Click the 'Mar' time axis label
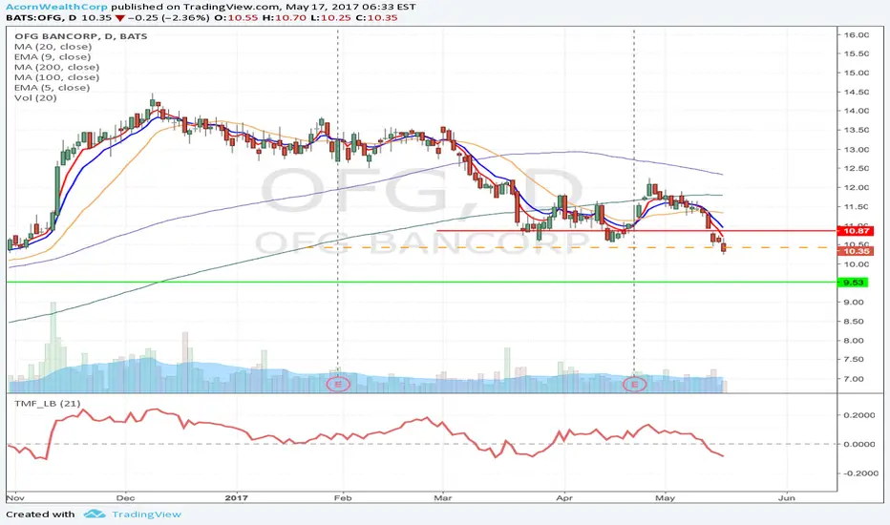Screen dimensions: 890x525 (x=443, y=497)
